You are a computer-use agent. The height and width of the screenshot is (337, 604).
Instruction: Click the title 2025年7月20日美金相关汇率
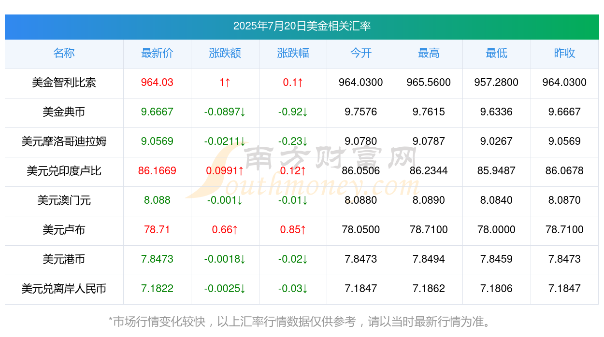point(302,26)
